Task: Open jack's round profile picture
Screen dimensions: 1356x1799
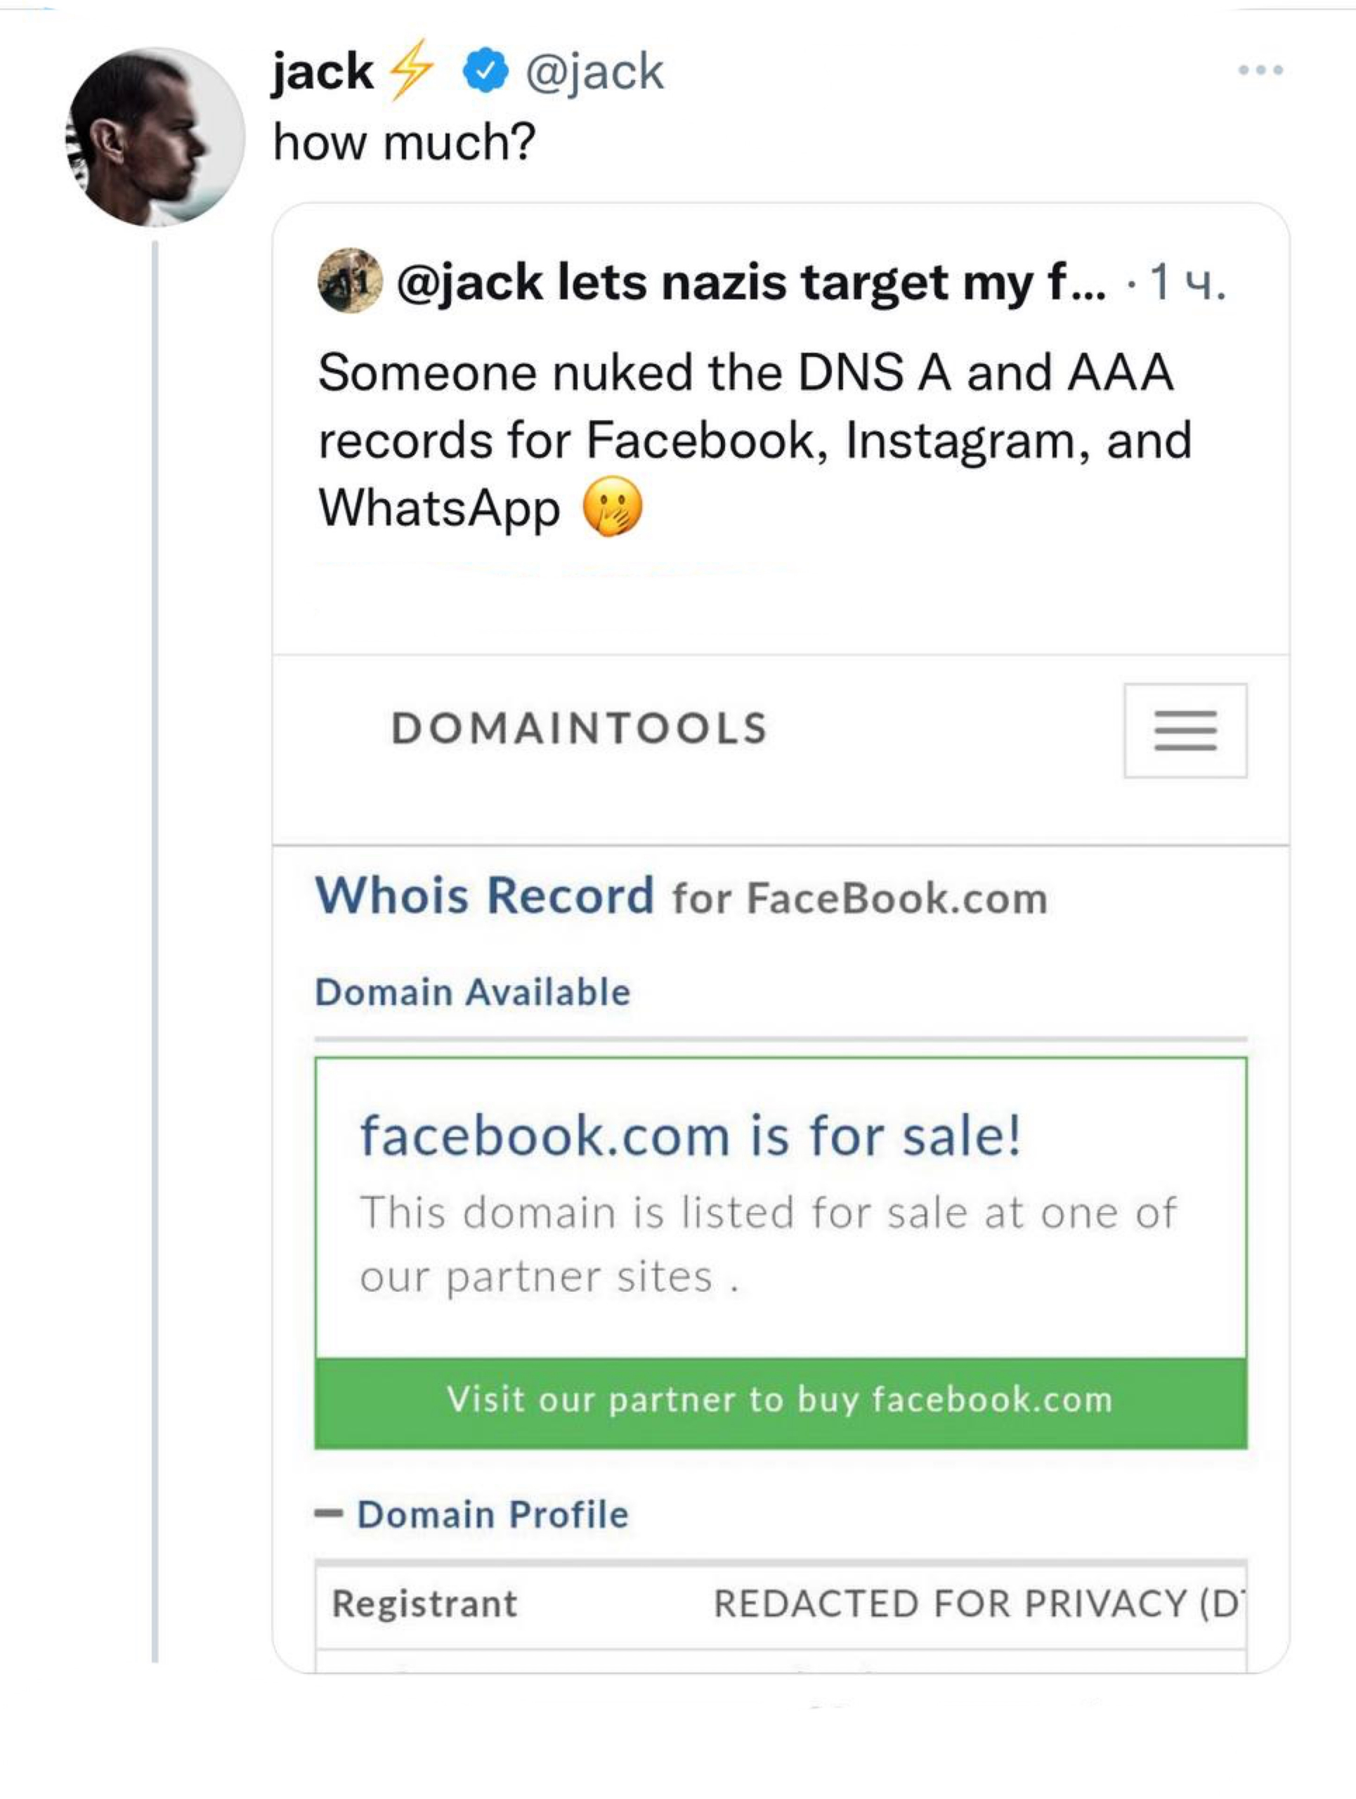Action: coord(155,136)
